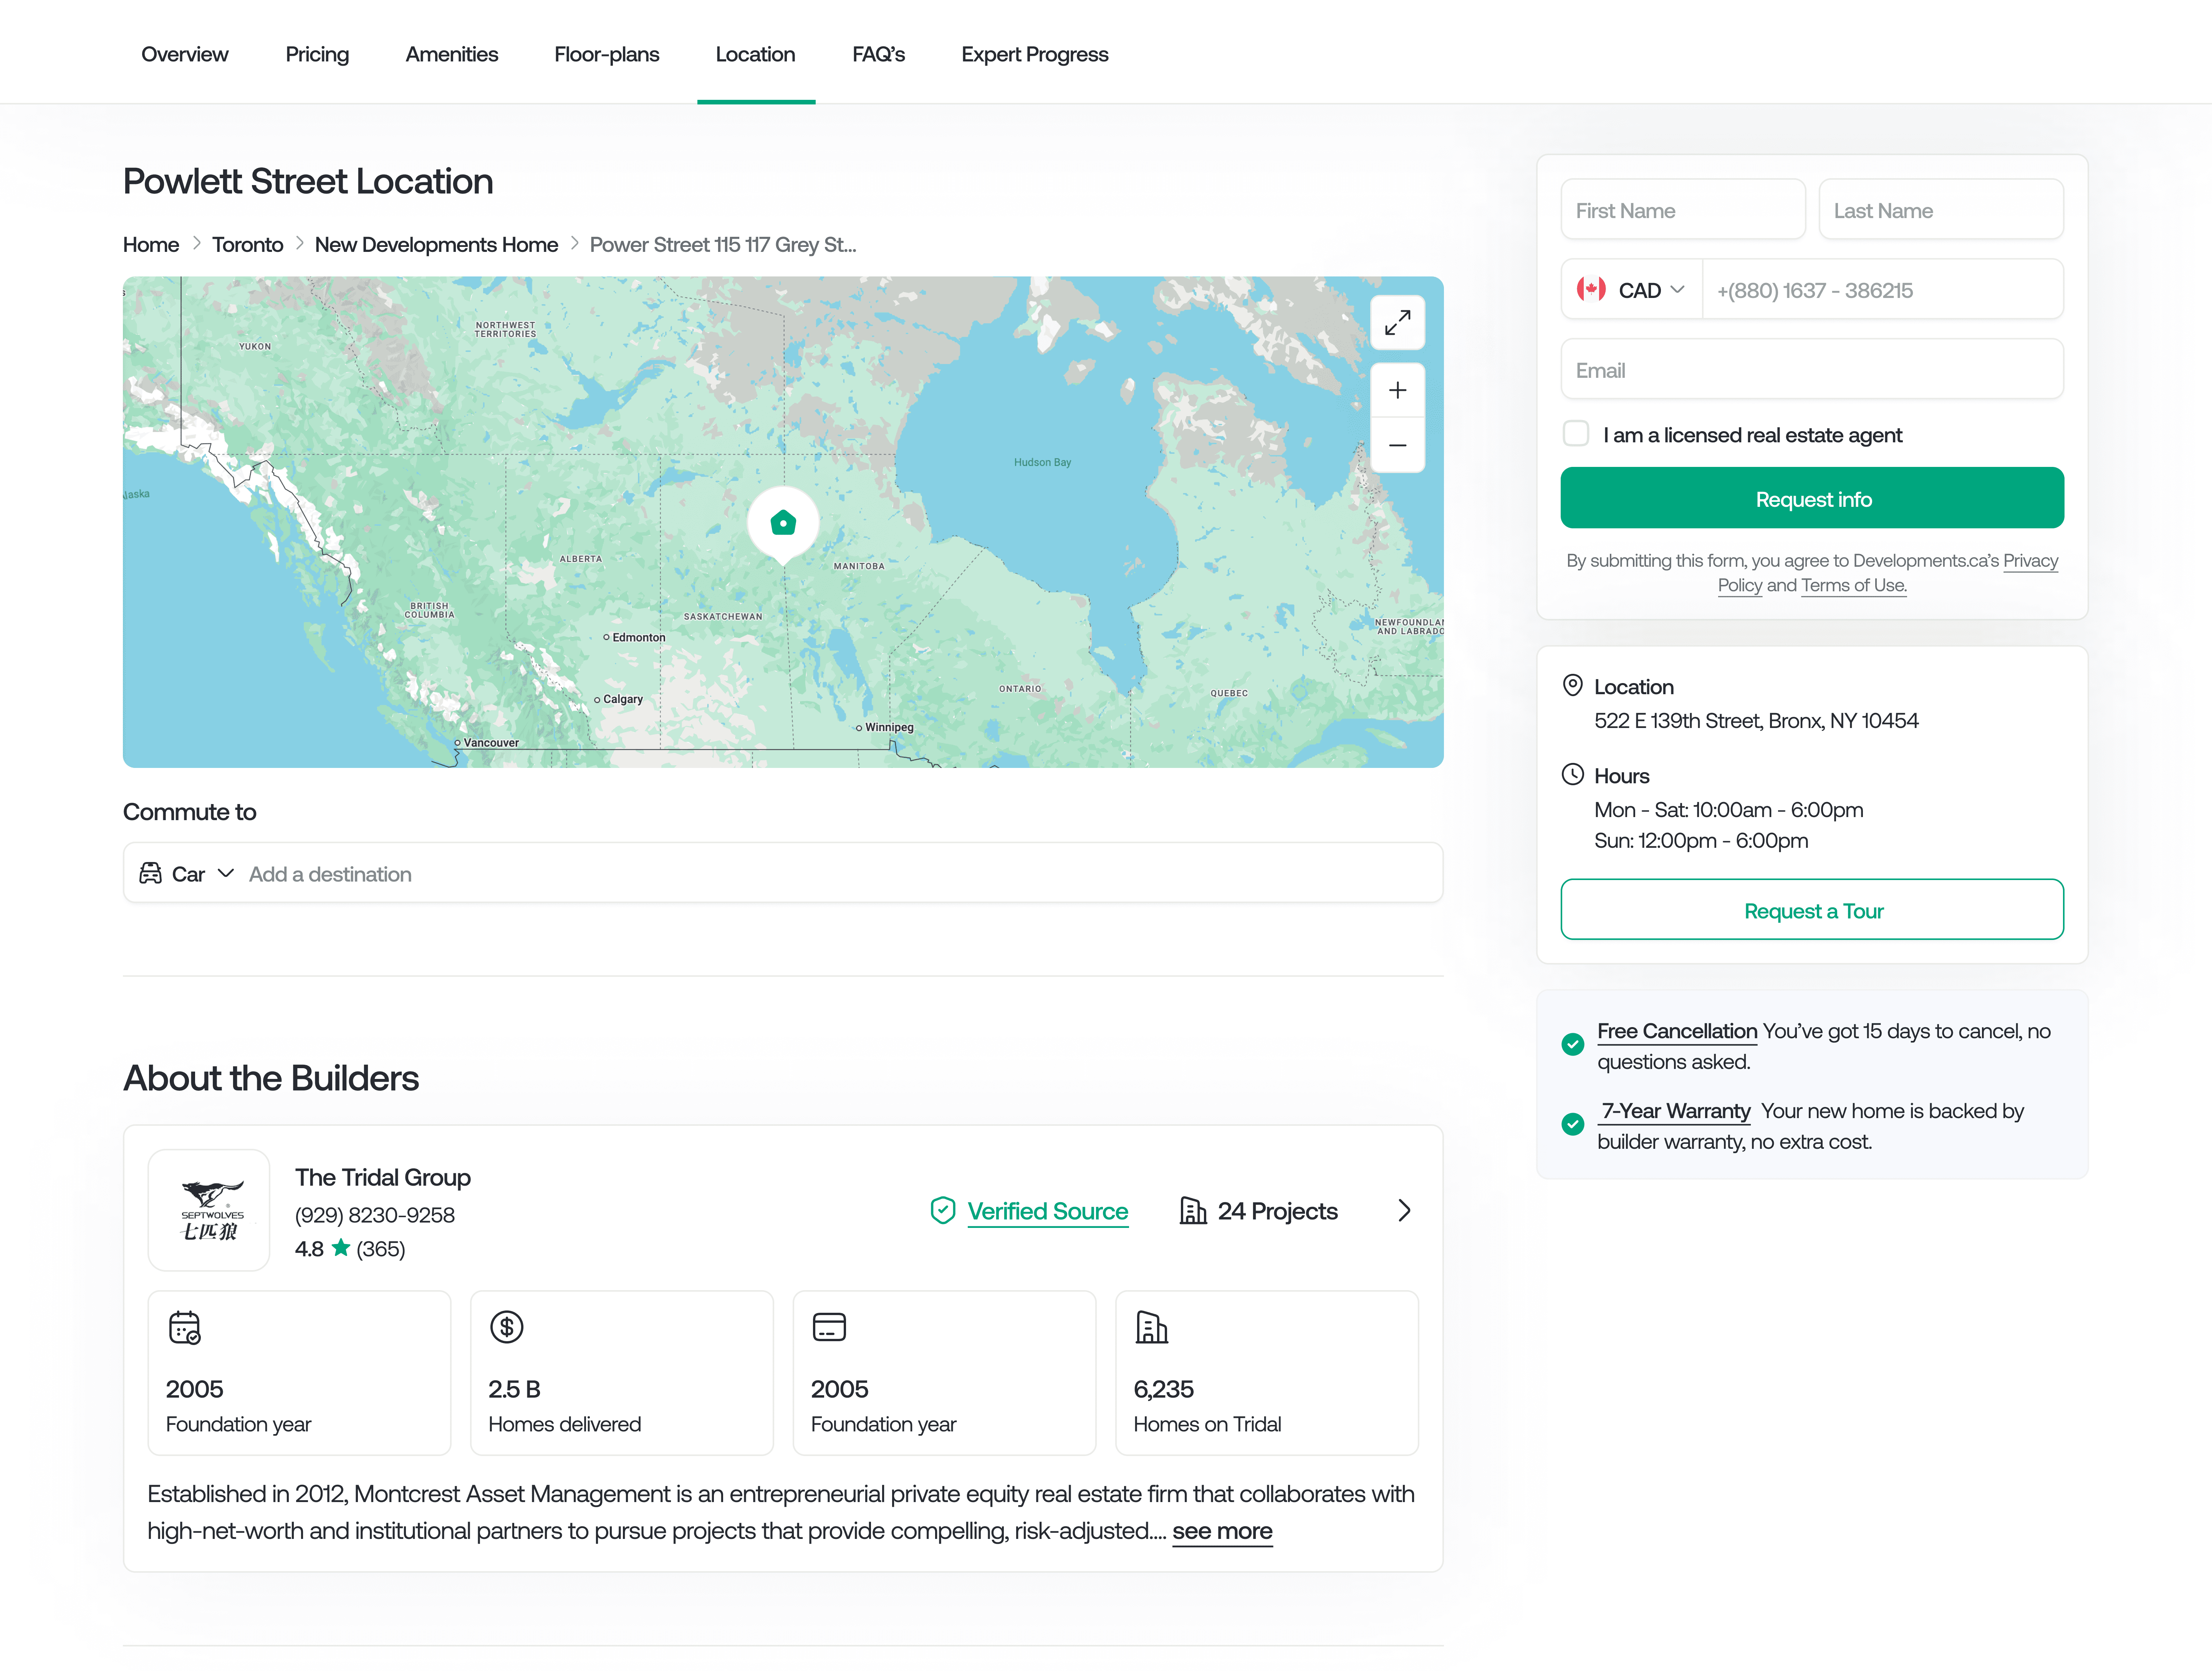Viewport: 2212px width, 1671px height.
Task: Click the Homes delivered dollar icon
Action: [x=506, y=1327]
